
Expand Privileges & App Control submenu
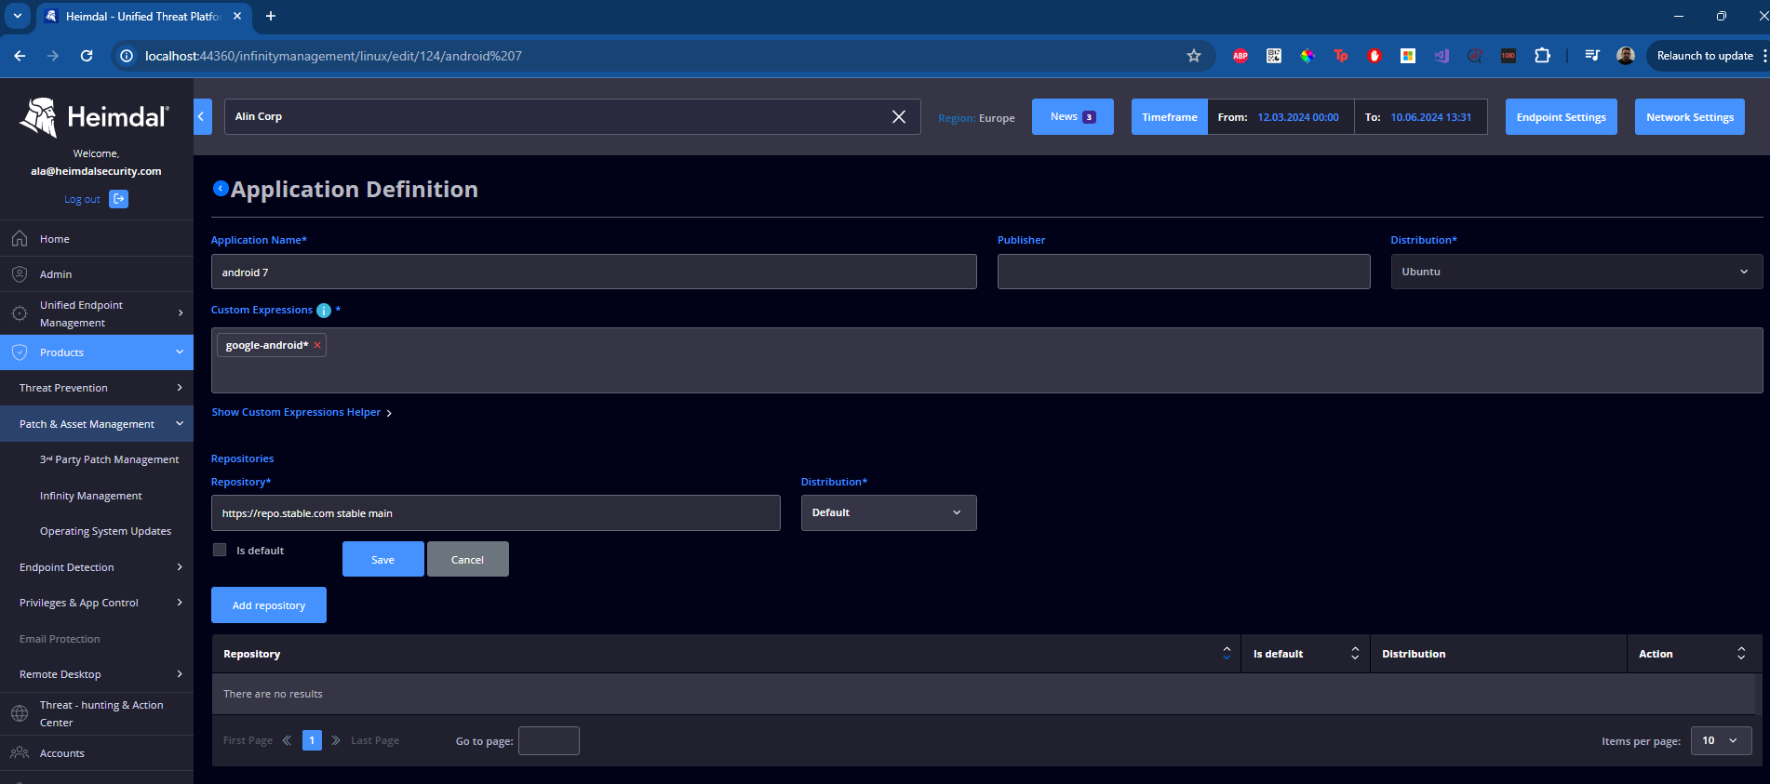180,603
